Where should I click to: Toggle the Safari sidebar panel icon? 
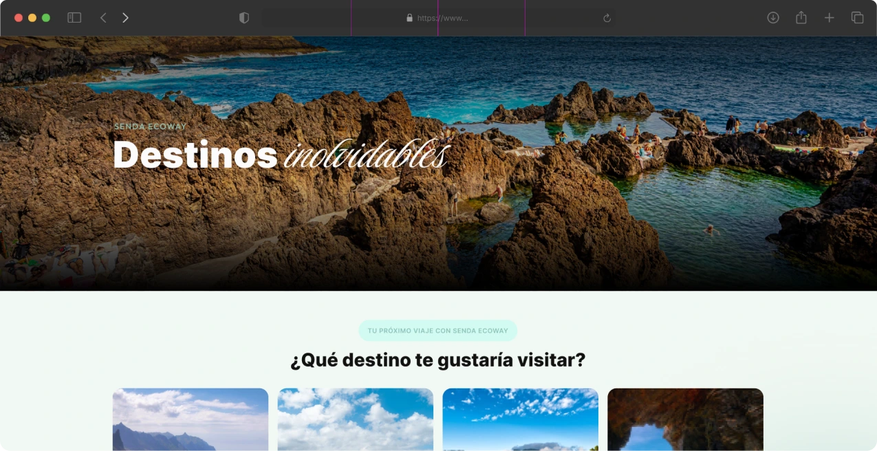coord(74,18)
